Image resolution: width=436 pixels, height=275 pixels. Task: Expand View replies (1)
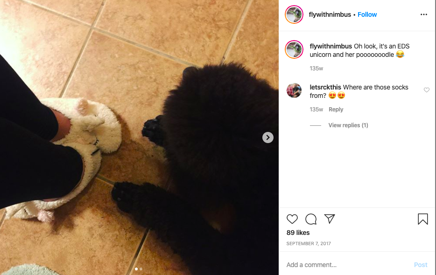[348, 125]
